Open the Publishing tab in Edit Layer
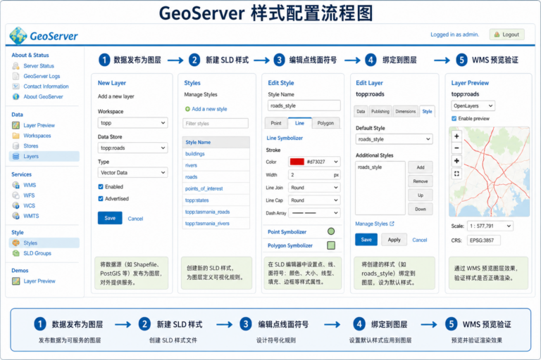The image size is (541, 360). (x=380, y=111)
